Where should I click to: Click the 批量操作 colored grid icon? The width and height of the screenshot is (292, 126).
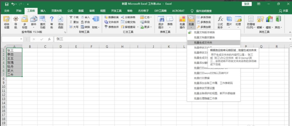click(182, 22)
